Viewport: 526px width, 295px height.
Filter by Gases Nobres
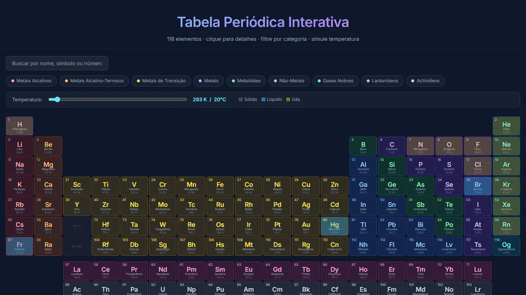pyautogui.click(x=335, y=81)
